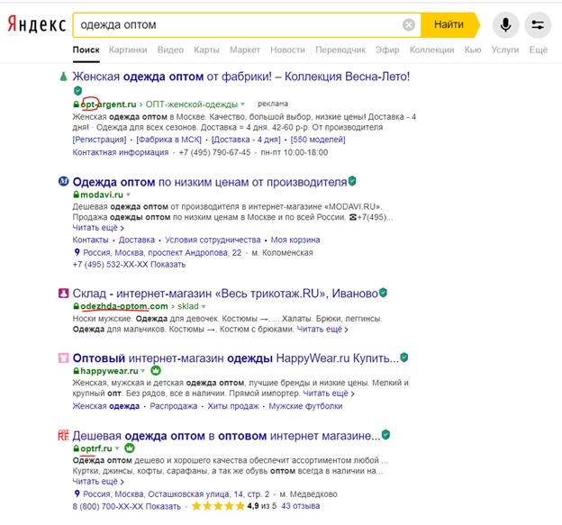Click the shield badge after 'от производителя' title
Viewport: 562px width, 525px height.
click(x=352, y=181)
